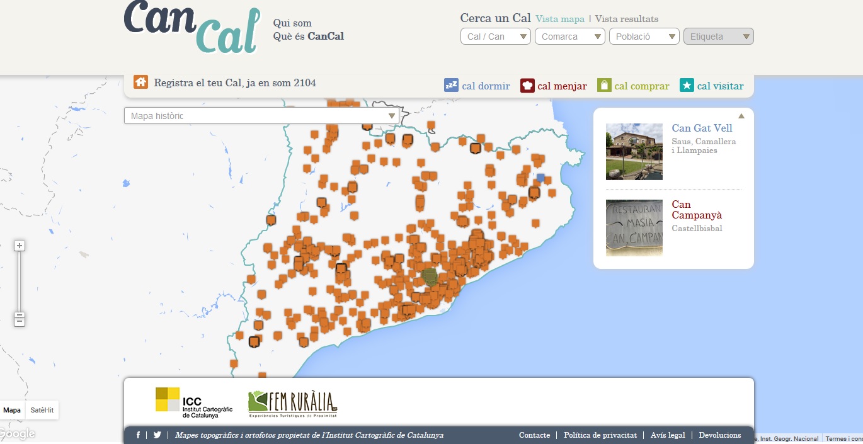
Task: Click the Google logo on the map
Action: pos(17,434)
